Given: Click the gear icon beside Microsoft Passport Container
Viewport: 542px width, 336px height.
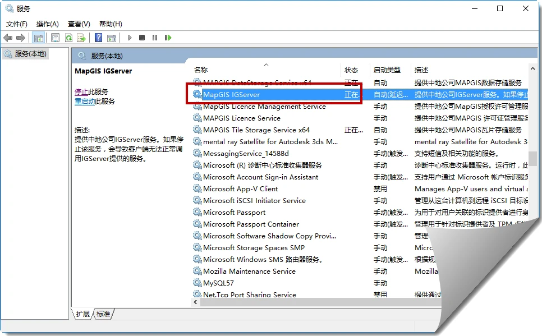Looking at the screenshot, I should 197,224.
